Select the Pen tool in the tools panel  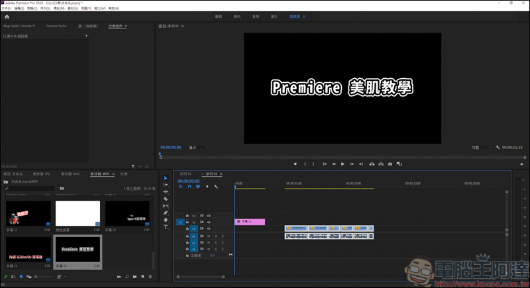166,213
